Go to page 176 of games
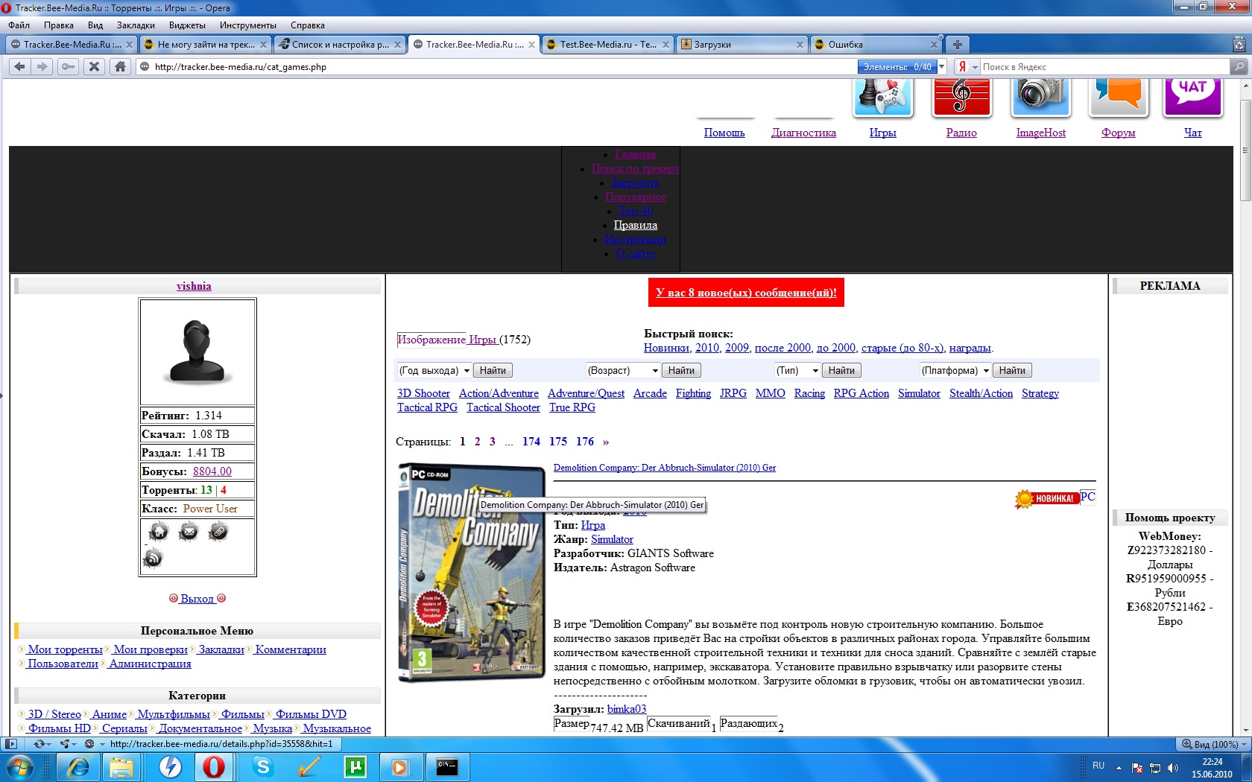The width and height of the screenshot is (1252, 782). coord(585,441)
